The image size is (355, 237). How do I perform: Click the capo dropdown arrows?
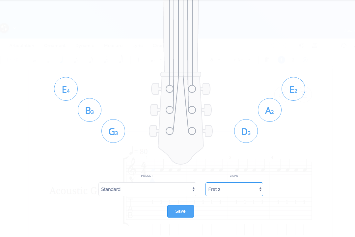(x=260, y=189)
